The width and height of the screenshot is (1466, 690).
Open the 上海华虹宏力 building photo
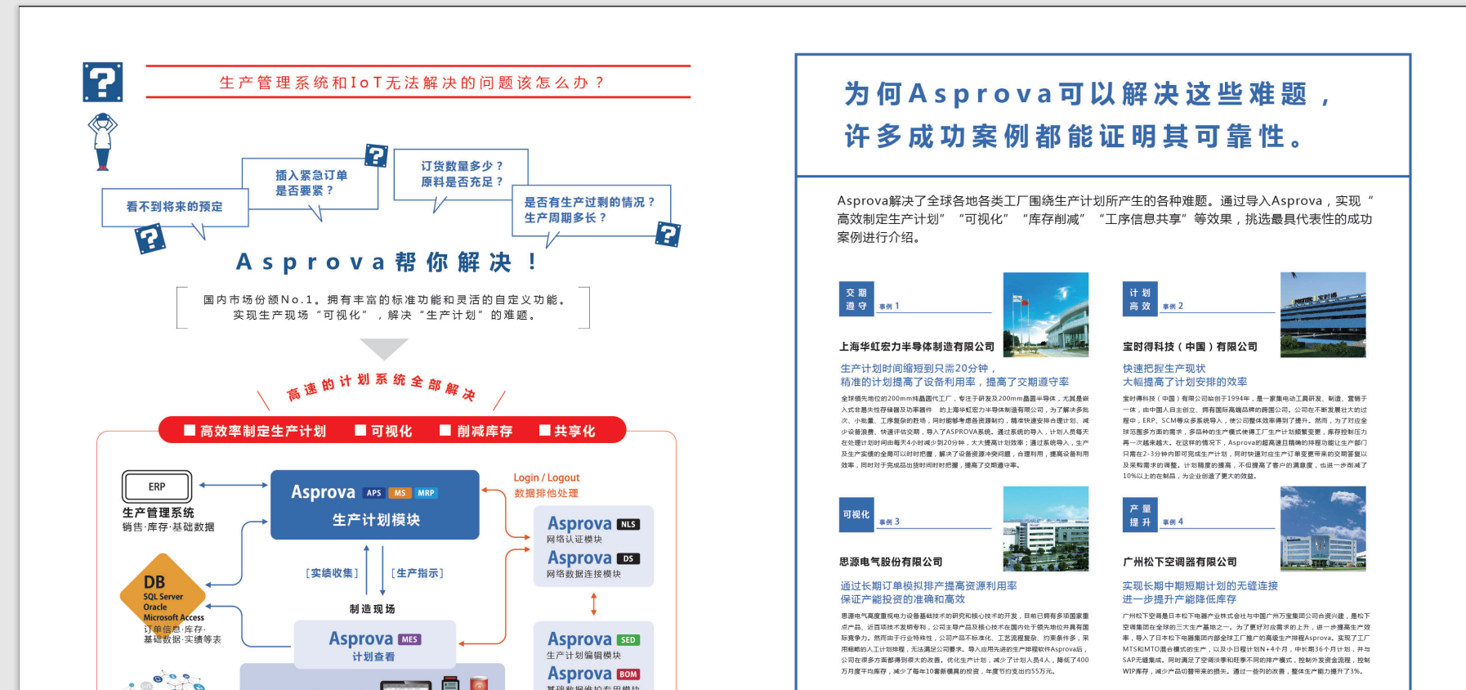(1046, 315)
